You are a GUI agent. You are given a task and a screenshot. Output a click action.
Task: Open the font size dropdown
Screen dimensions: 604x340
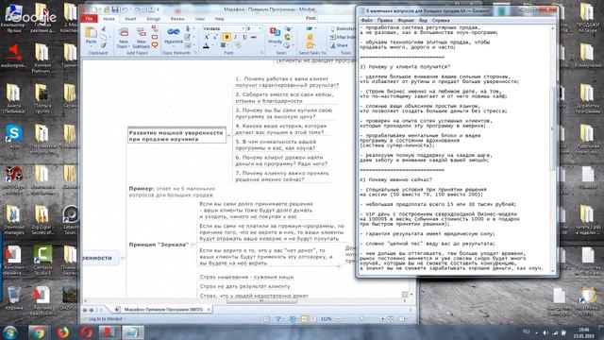coord(260,29)
